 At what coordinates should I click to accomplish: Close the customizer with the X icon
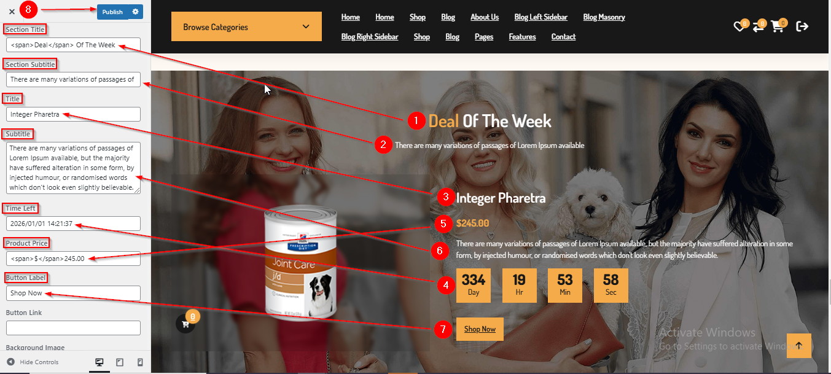(12, 11)
